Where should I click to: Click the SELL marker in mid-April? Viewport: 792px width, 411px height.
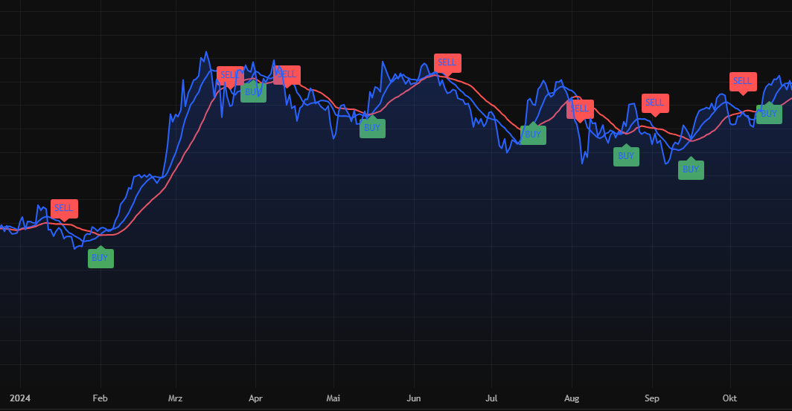(x=287, y=74)
